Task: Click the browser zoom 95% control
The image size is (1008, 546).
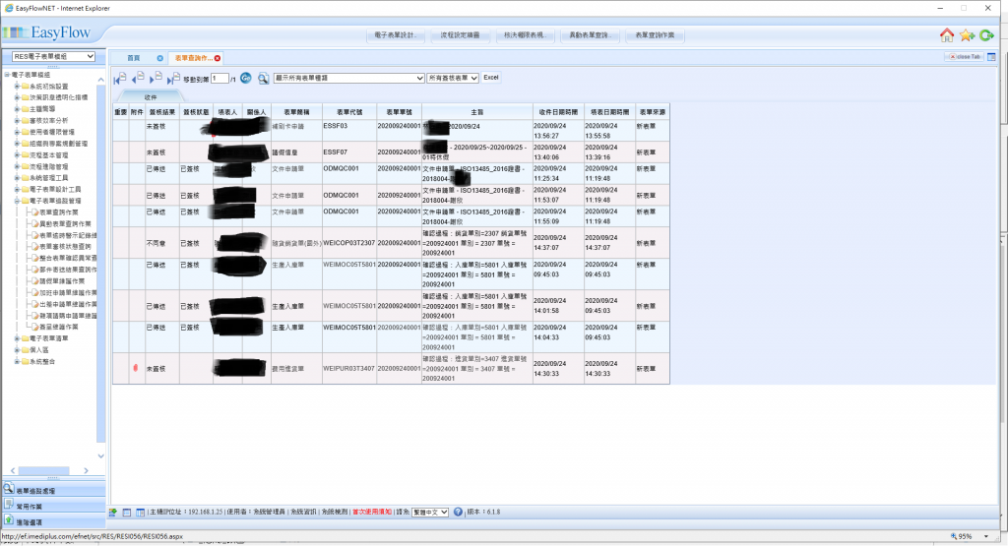Action: coord(971,536)
